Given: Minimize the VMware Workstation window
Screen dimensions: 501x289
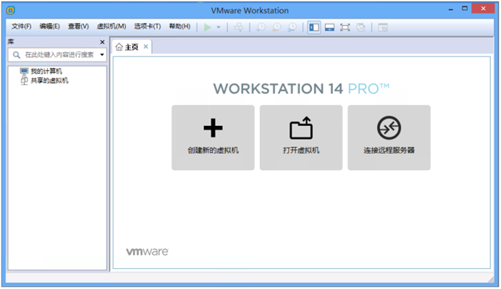Looking at the screenshot, I should (x=450, y=9).
